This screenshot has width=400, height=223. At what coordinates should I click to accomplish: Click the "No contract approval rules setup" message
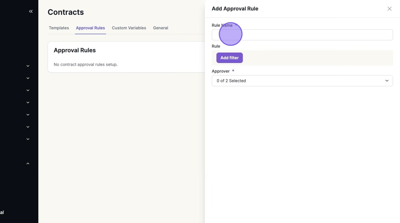[86, 64]
